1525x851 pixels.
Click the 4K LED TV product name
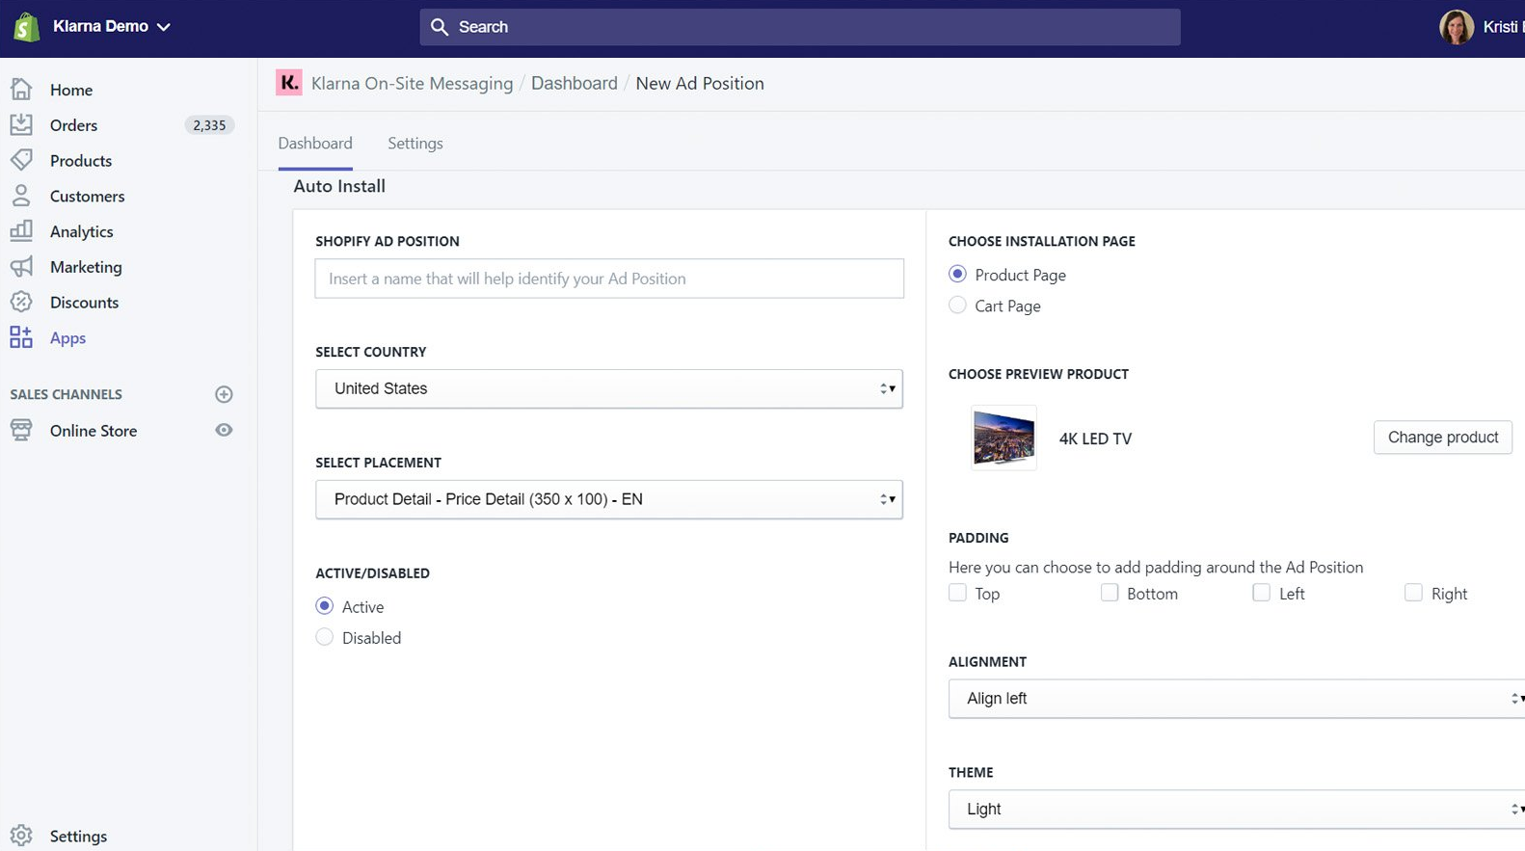point(1095,439)
